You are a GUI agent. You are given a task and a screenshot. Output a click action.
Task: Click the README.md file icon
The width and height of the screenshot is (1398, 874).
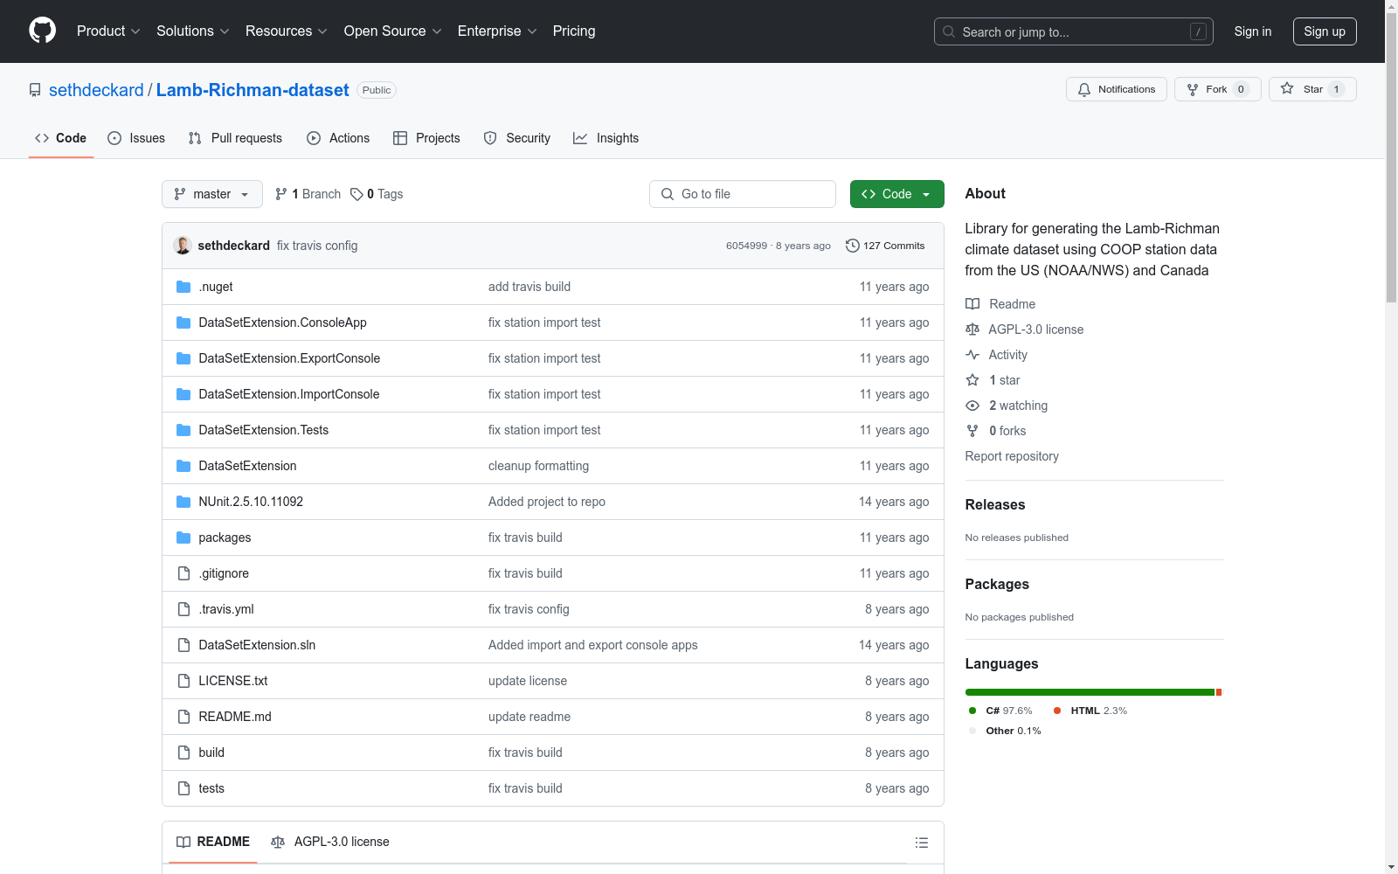pyautogui.click(x=183, y=717)
